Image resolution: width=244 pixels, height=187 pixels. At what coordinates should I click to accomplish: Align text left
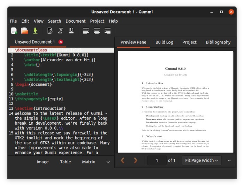[86, 31]
